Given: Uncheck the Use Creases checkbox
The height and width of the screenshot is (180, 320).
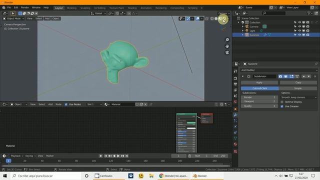Looking at the screenshot, I should pyautogui.click(x=282, y=106).
